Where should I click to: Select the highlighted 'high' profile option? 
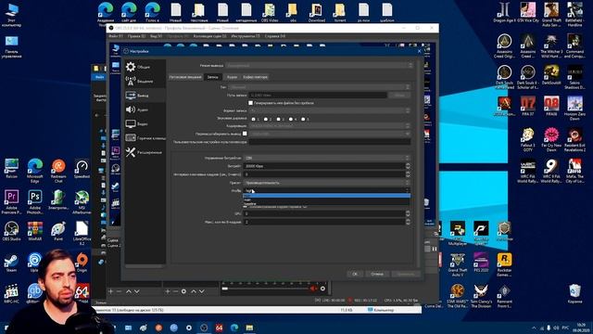click(x=327, y=196)
